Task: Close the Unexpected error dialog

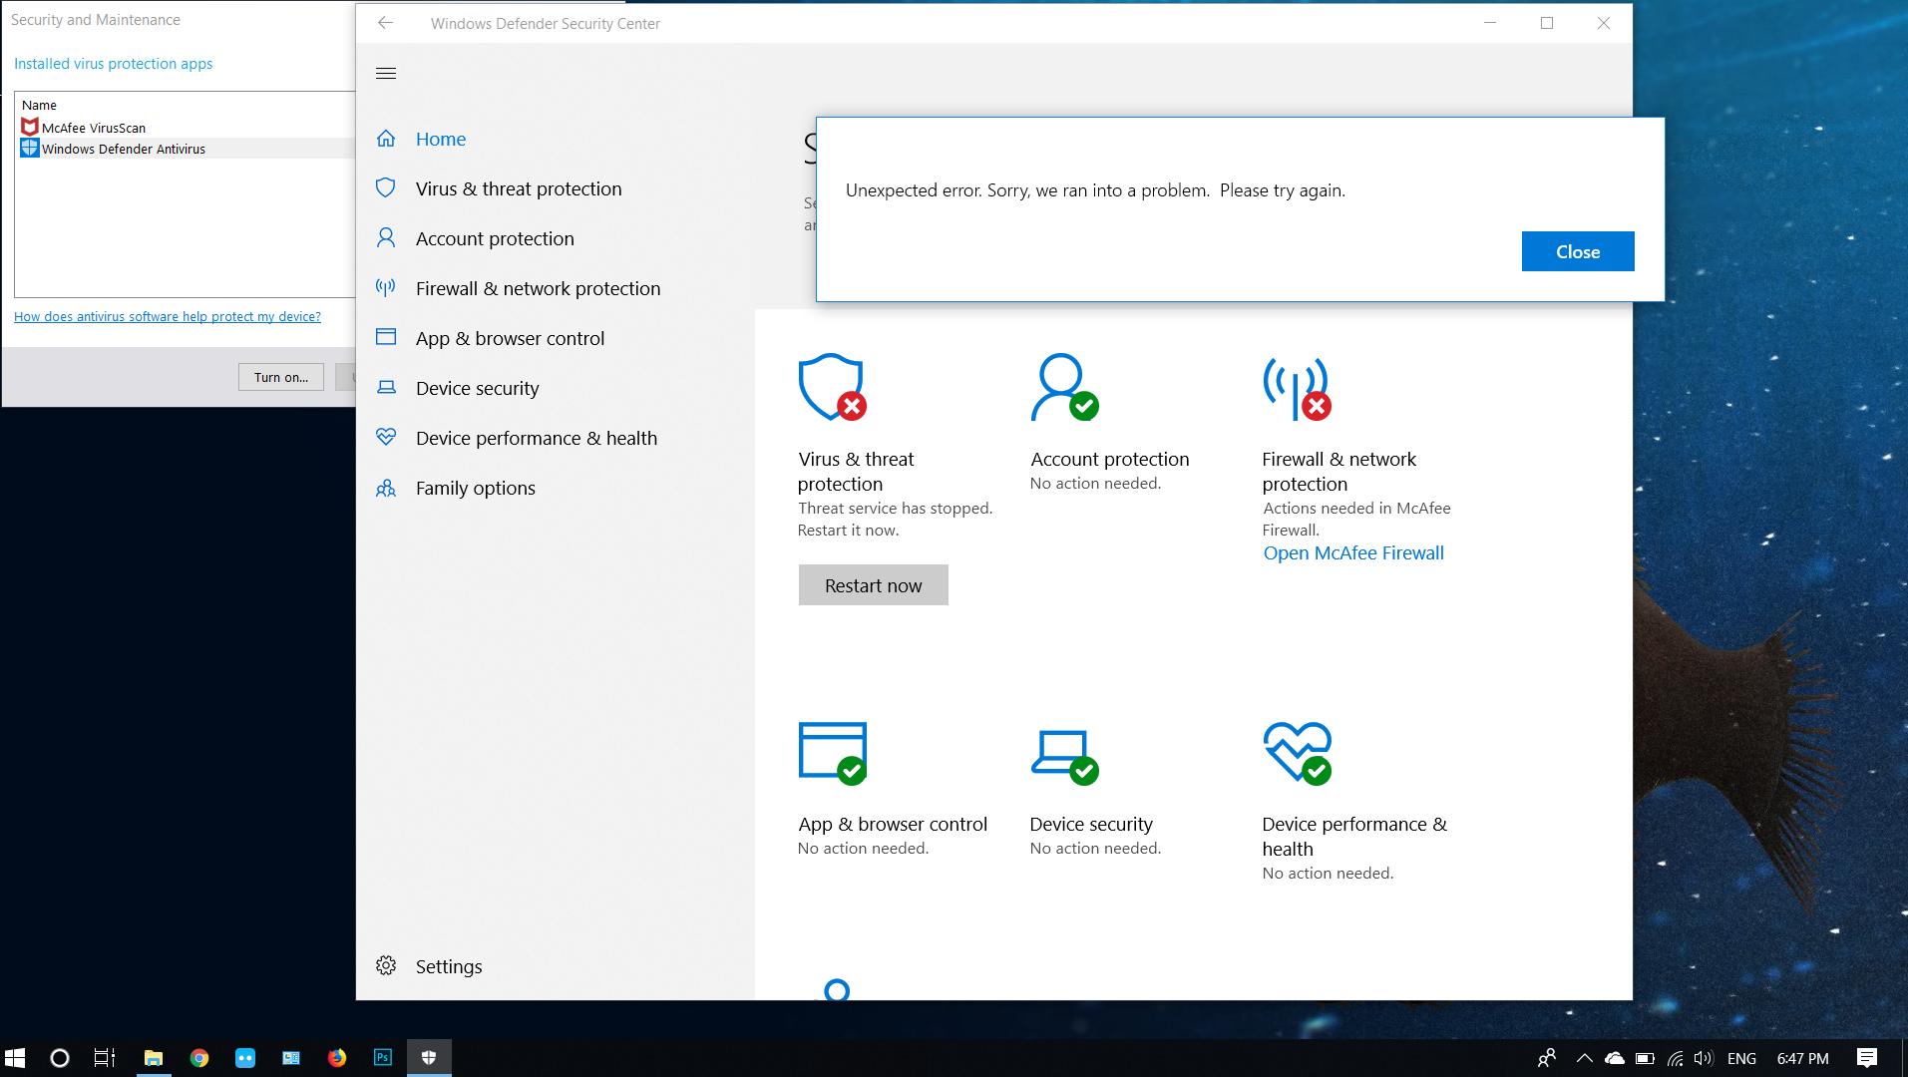Action: click(x=1578, y=251)
